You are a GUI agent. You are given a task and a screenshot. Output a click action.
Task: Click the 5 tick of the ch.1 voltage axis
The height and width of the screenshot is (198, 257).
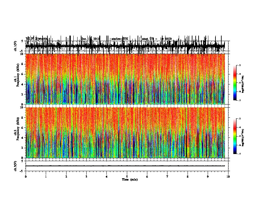click(x=23, y=41)
